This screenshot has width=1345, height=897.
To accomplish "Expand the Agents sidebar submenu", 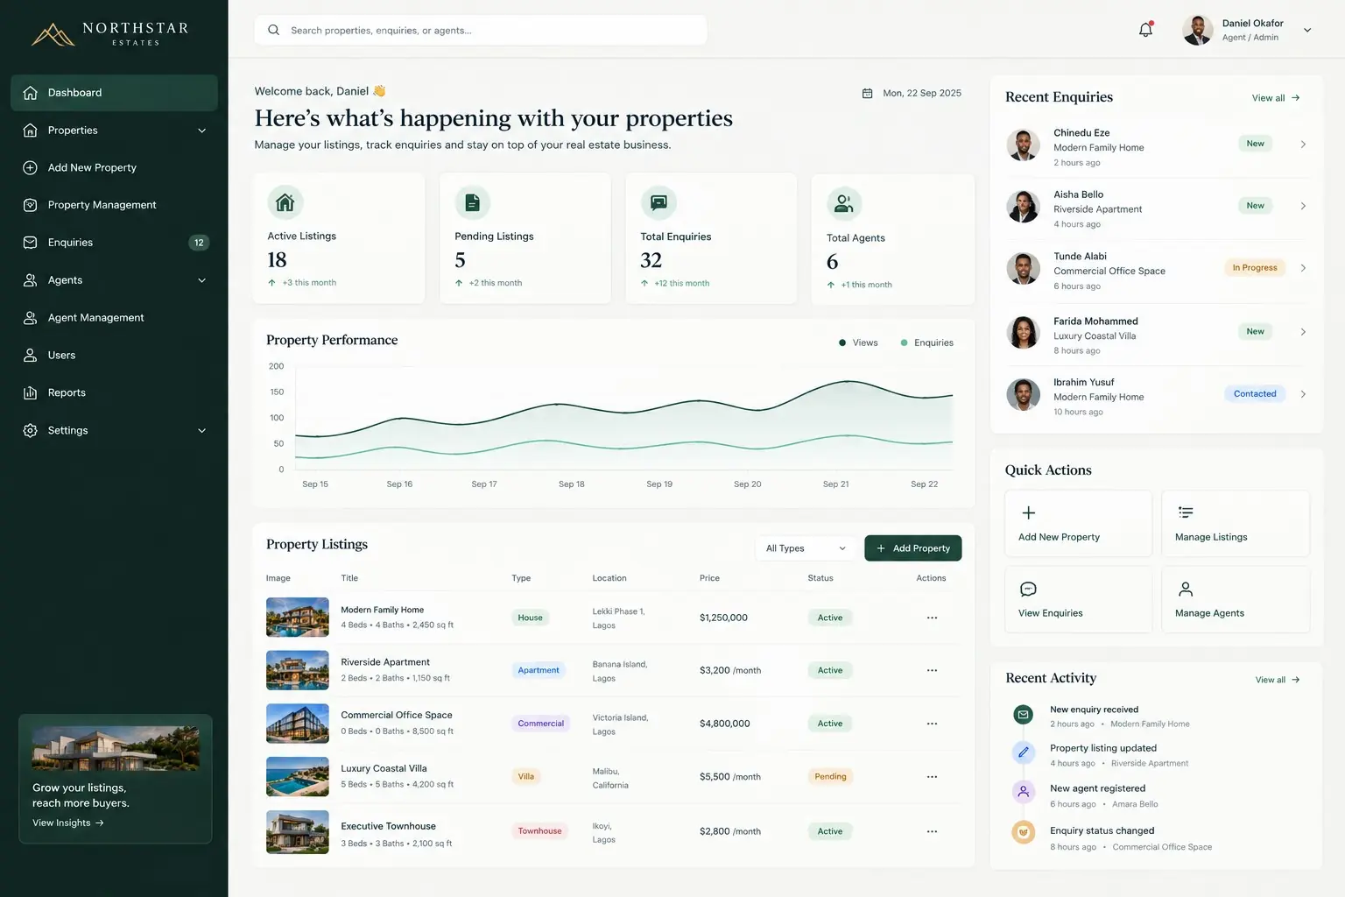I will tap(201, 280).
